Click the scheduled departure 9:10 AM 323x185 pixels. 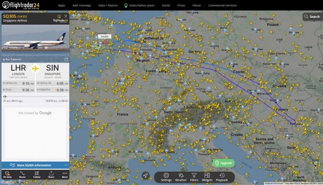point(28,83)
